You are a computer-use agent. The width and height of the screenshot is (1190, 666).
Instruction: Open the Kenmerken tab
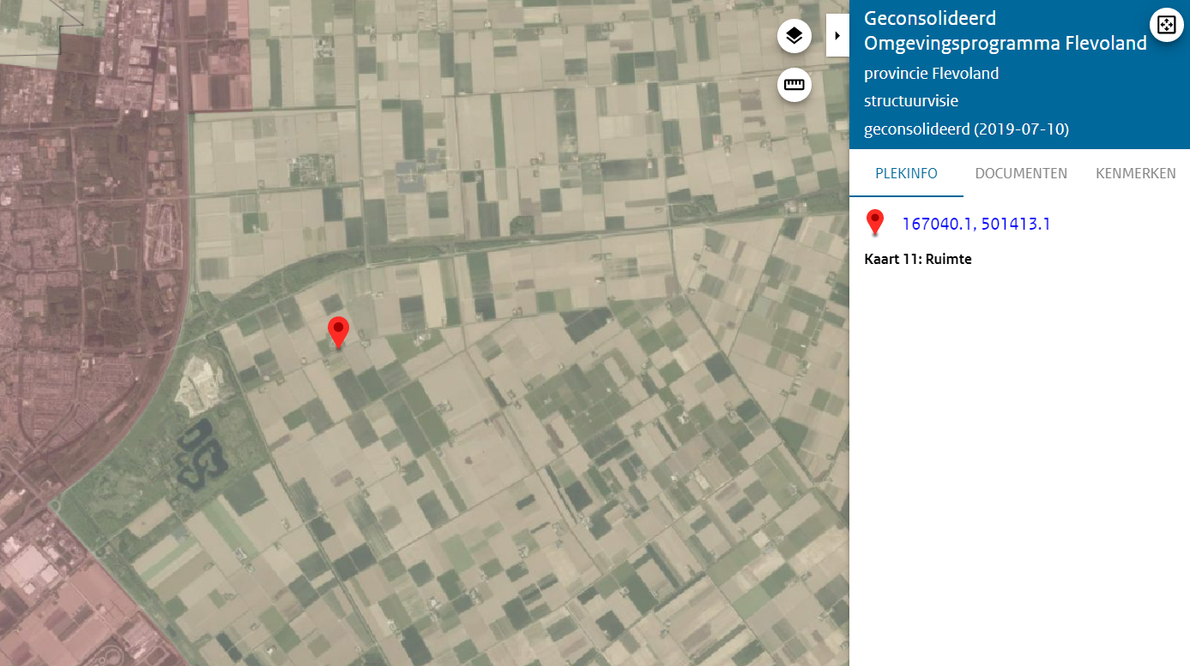[x=1135, y=173]
